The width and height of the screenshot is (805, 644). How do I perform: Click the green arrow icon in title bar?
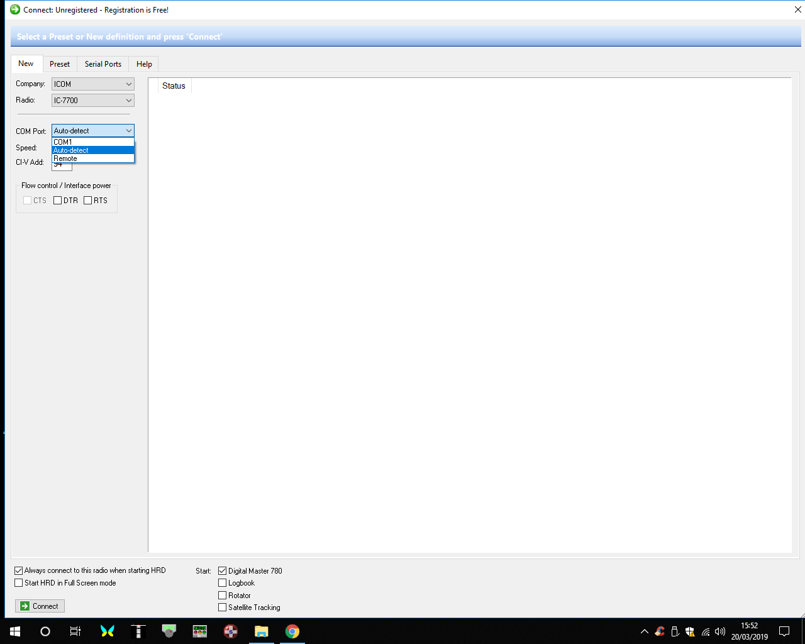tap(15, 9)
